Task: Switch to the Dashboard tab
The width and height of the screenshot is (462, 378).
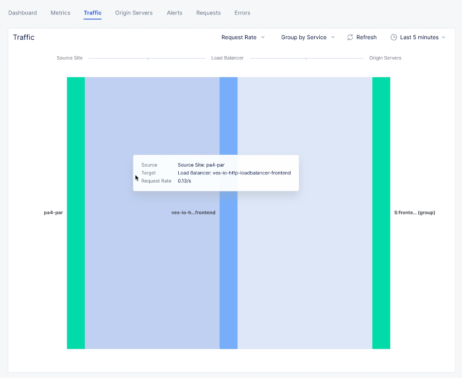Action: (x=23, y=13)
